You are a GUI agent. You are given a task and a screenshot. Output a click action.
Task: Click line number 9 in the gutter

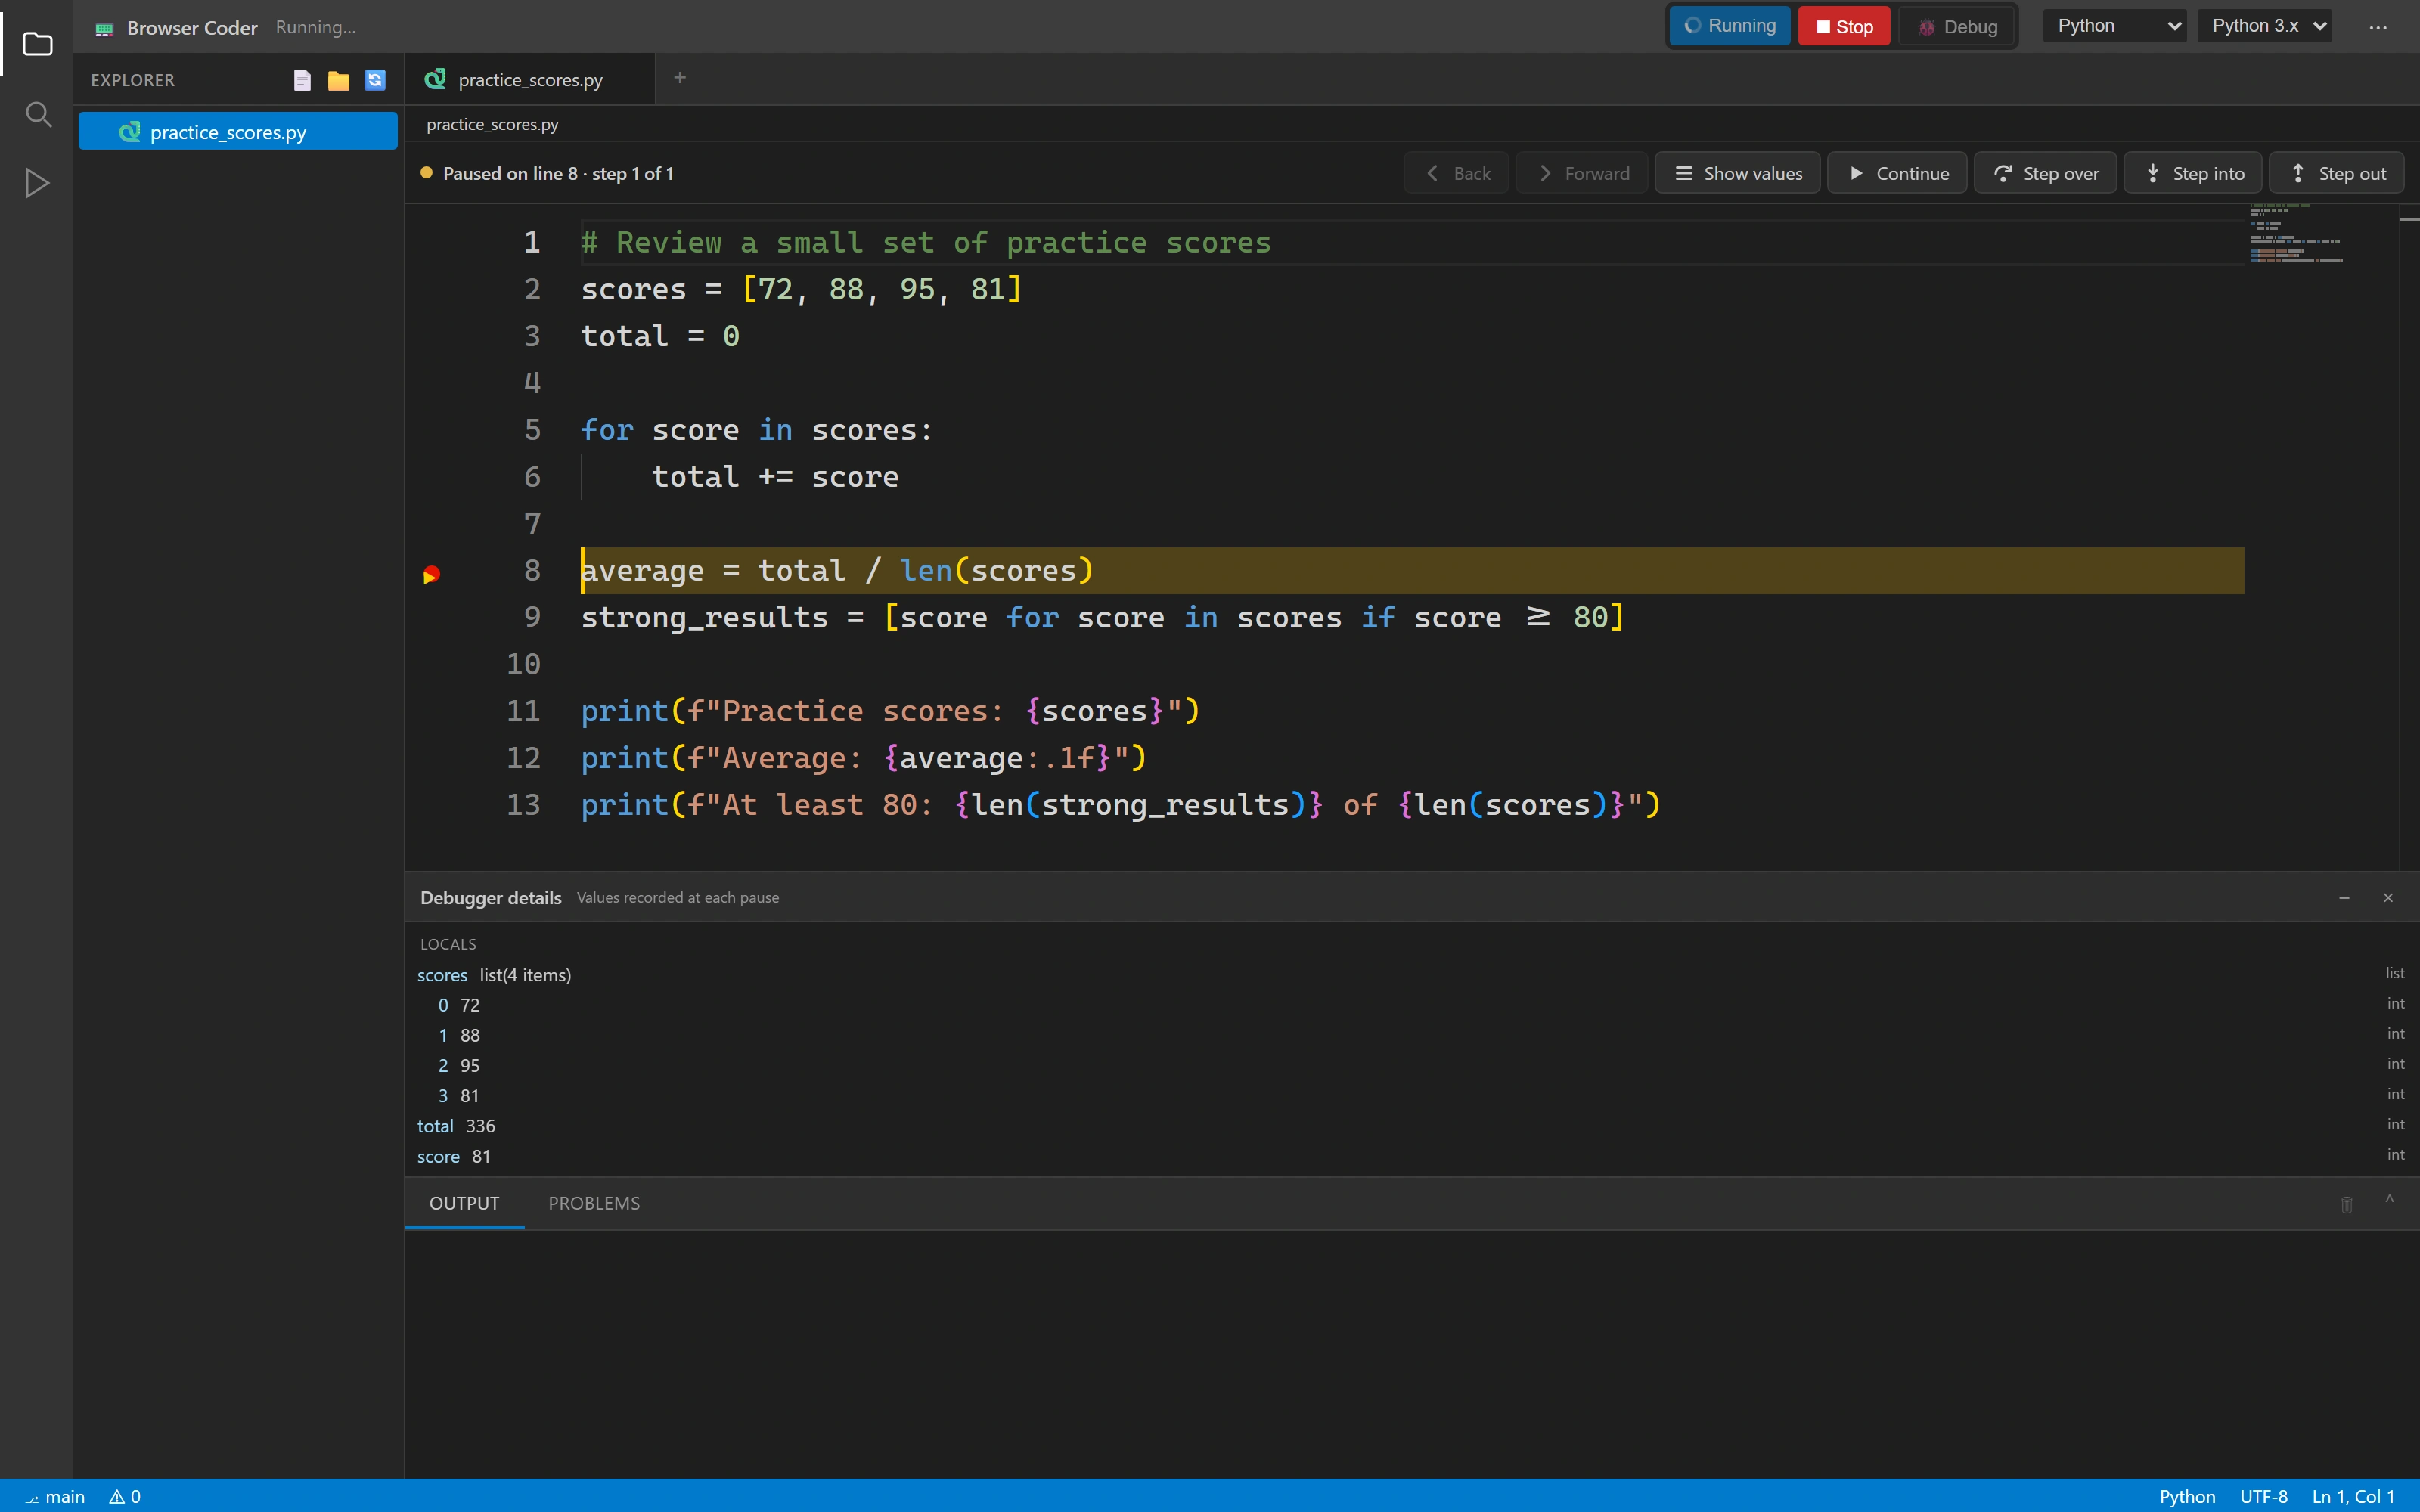tap(532, 617)
